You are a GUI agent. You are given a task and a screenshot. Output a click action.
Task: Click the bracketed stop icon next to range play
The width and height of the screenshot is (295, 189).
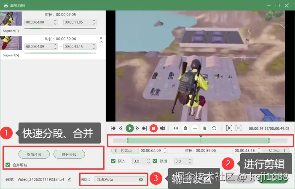click(239, 128)
